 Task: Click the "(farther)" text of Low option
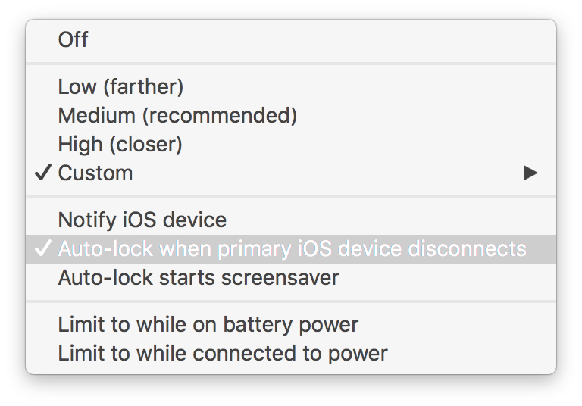(142, 87)
